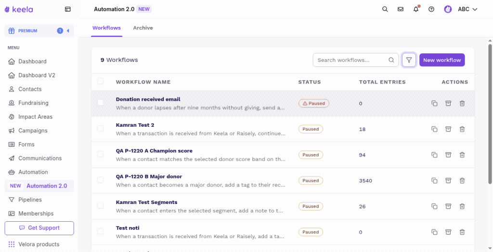The image size is (493, 252).
Task: Go to Contacts in sidebar
Action: click(30, 89)
